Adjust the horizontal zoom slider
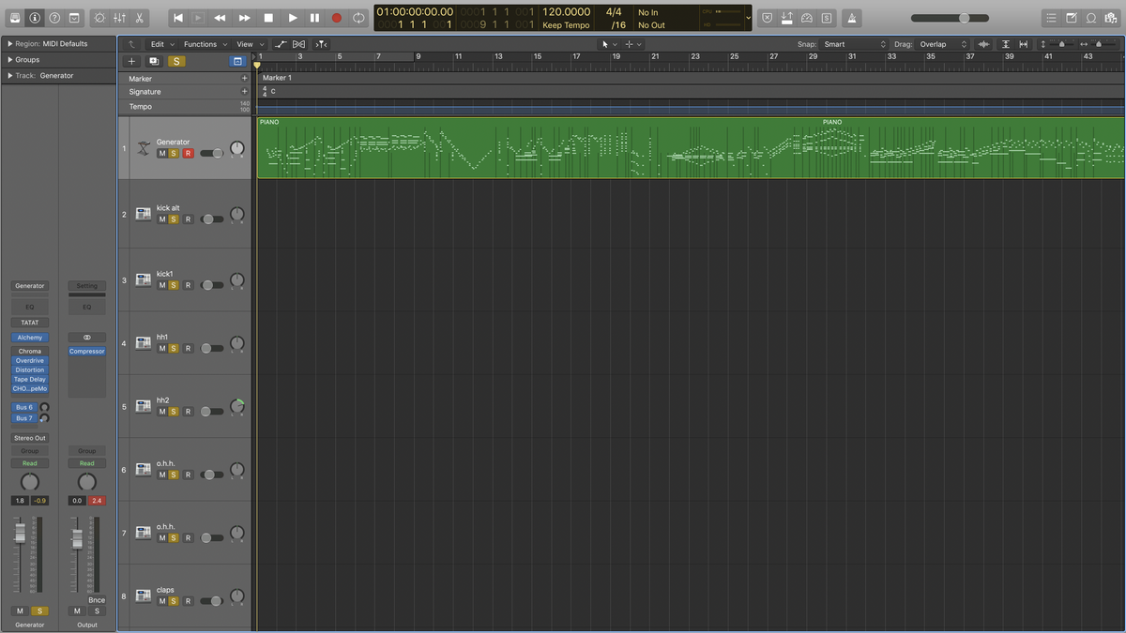The image size is (1126, 633). tap(963, 17)
